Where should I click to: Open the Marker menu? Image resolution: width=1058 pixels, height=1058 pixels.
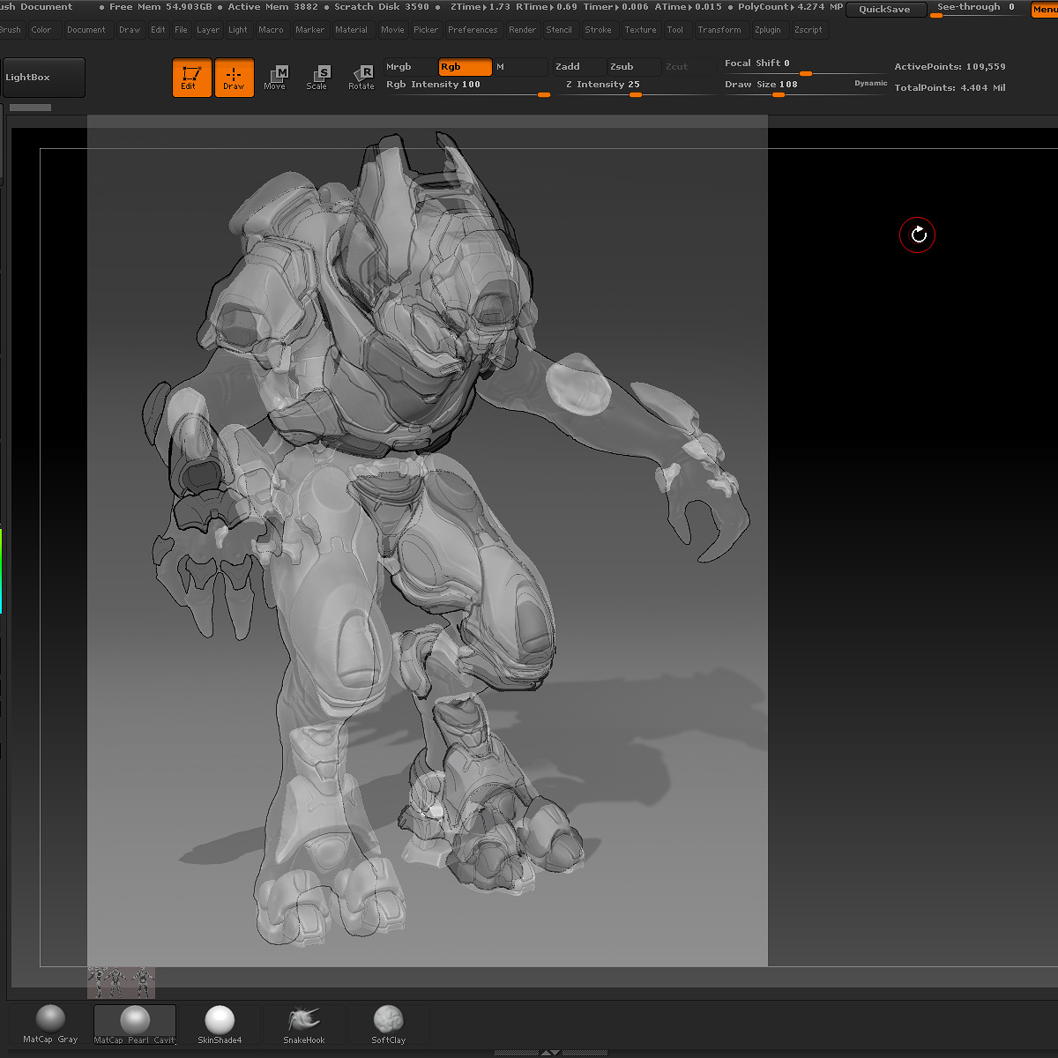point(310,30)
